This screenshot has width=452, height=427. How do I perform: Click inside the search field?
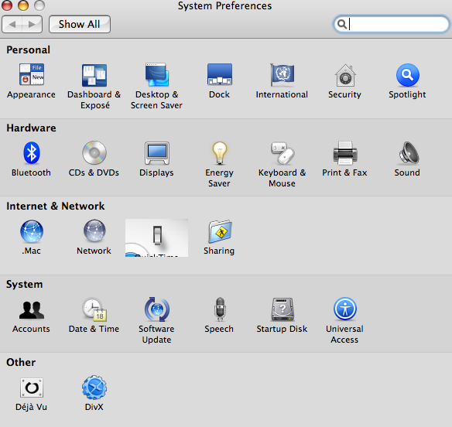click(x=391, y=24)
